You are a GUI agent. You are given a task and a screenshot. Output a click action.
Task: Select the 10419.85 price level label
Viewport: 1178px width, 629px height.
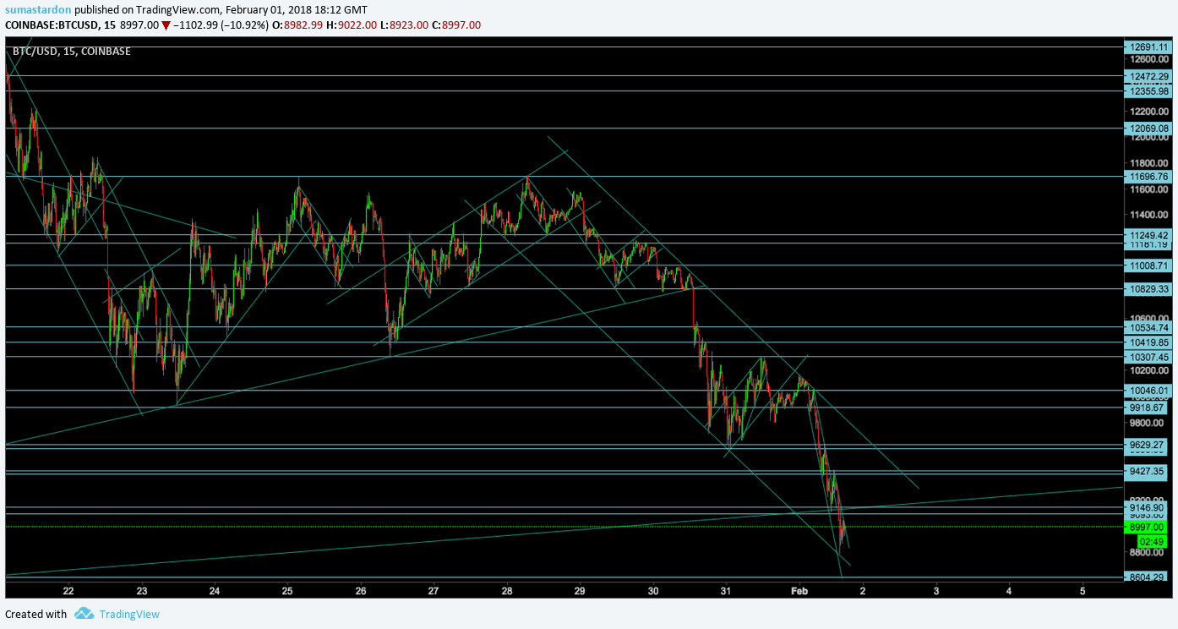point(1148,342)
